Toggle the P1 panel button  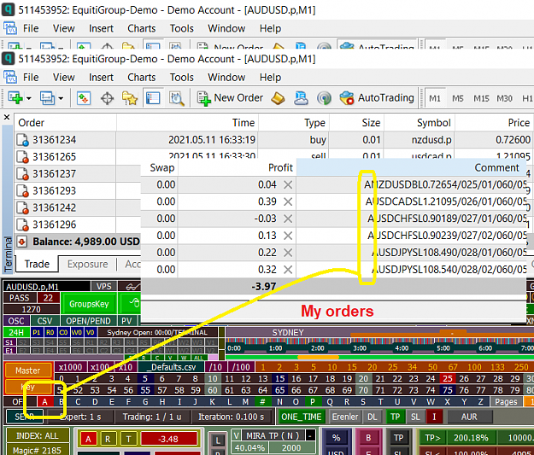[x=37, y=332]
